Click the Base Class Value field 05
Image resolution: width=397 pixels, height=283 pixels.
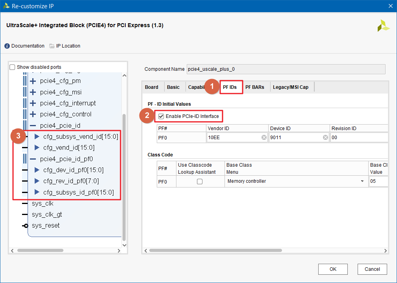[378, 181]
